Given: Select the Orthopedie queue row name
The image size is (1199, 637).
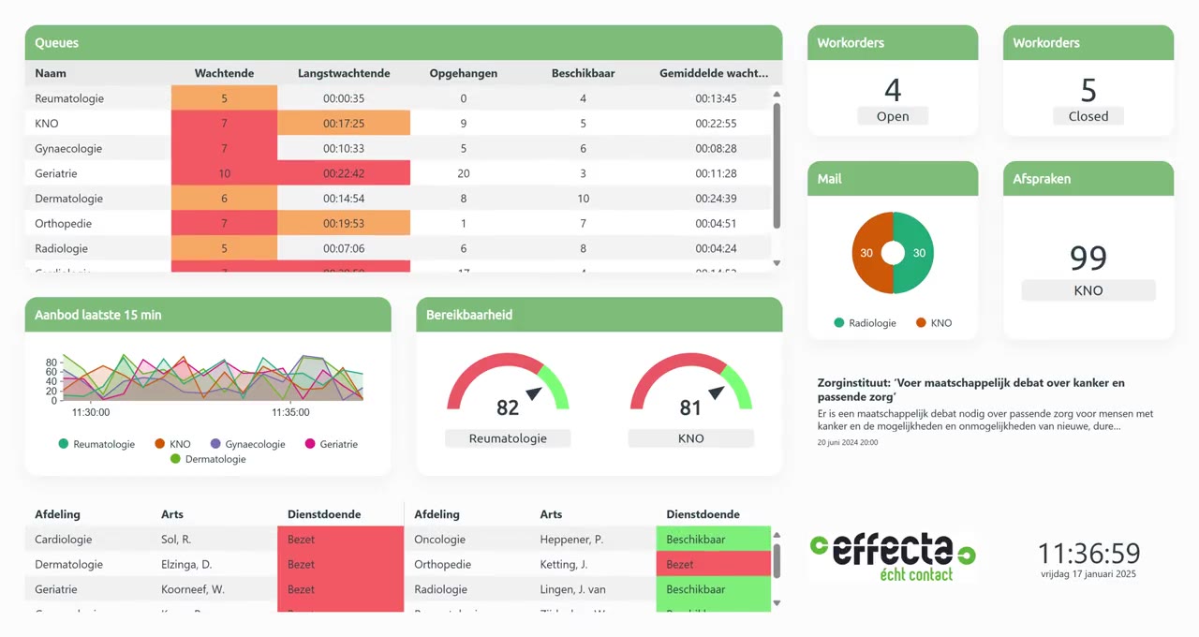Looking at the screenshot, I should (x=63, y=223).
